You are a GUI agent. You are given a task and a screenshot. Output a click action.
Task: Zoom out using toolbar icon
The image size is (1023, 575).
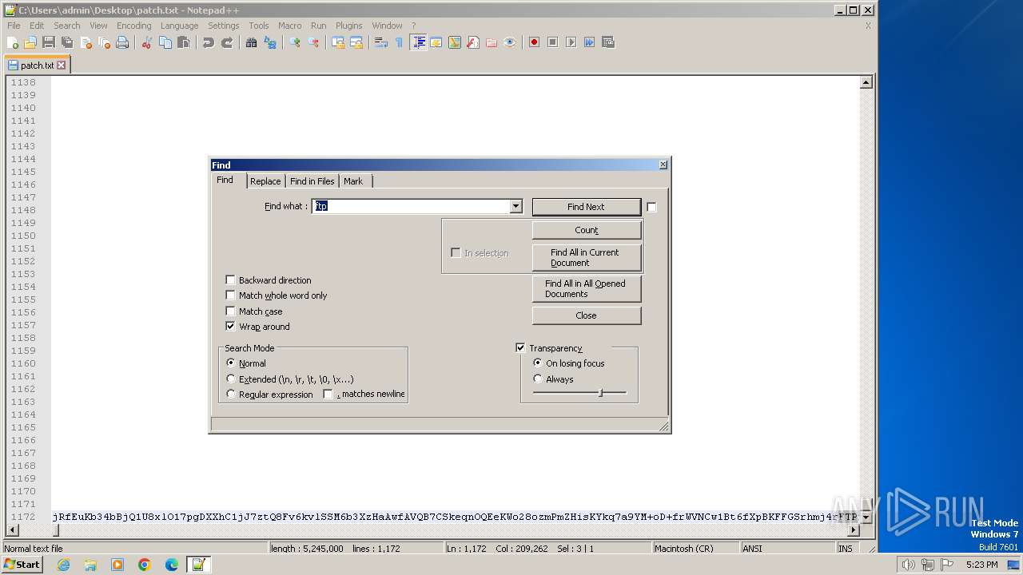point(313,42)
